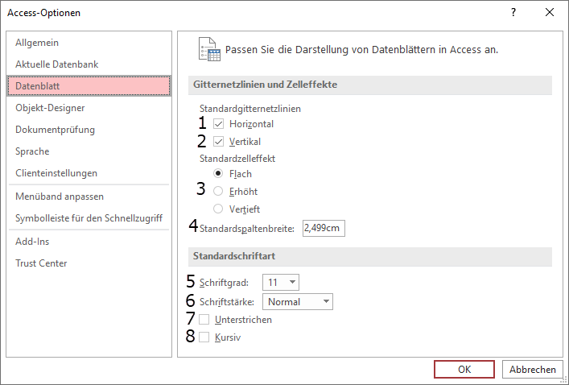Enable the Kursiv checkbox
569x385 pixels.
pos(204,337)
